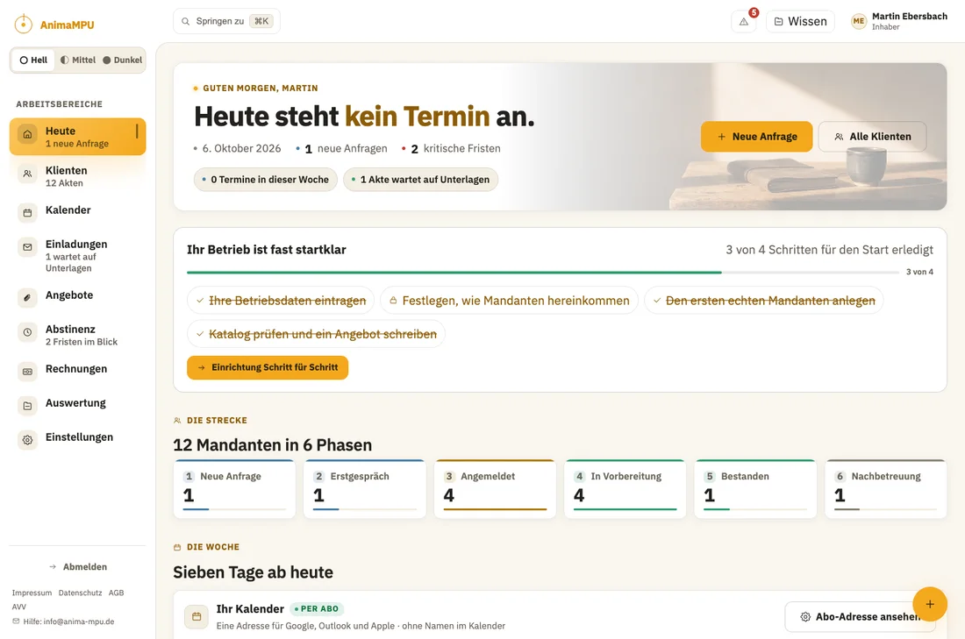Click the search magnifier icon

click(x=185, y=22)
